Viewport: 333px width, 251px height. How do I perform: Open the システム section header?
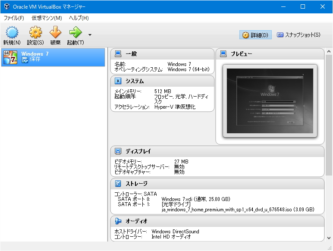point(162,81)
